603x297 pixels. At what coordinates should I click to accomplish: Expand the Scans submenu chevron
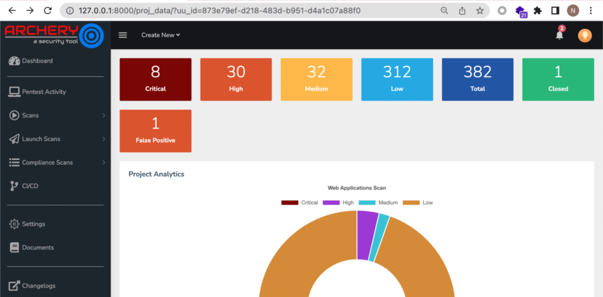click(104, 115)
